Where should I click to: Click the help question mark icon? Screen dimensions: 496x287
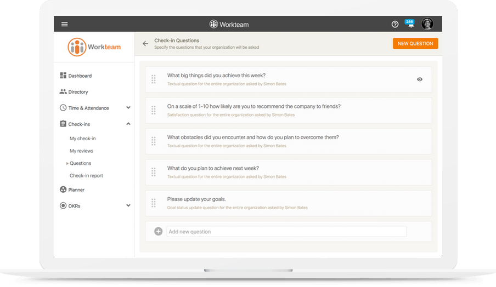click(x=395, y=24)
